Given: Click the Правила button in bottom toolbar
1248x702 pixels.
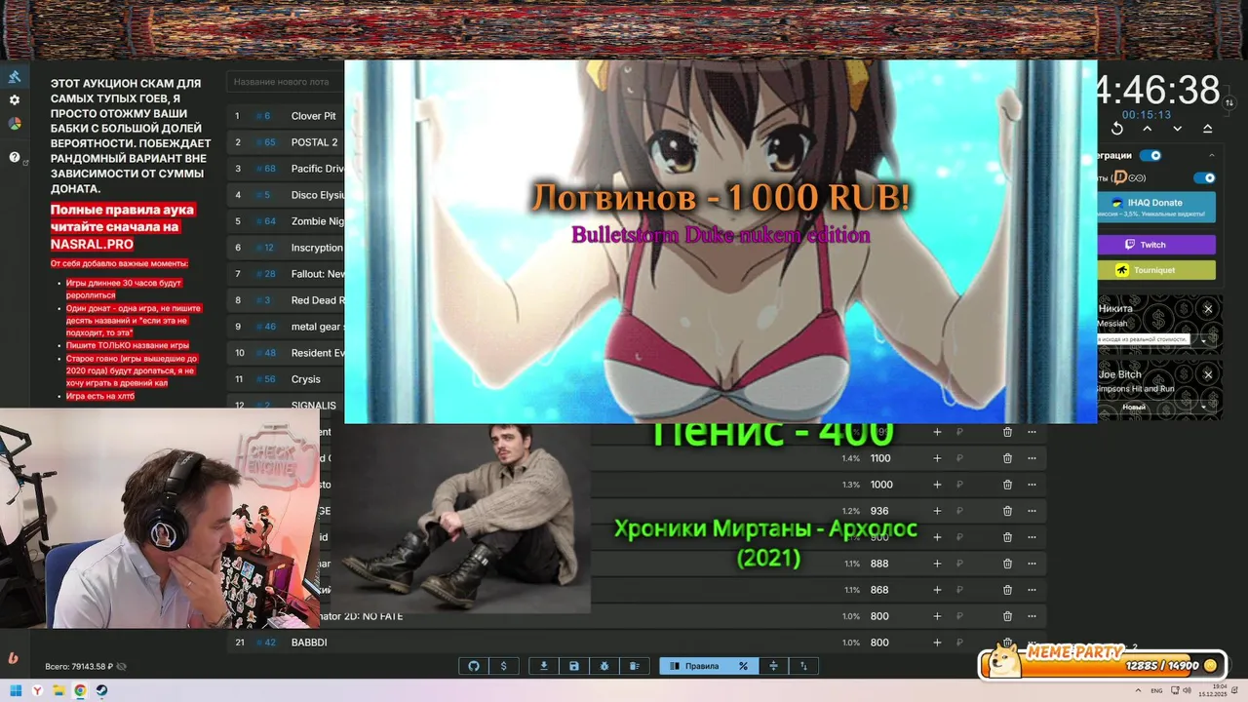Looking at the screenshot, I should click(694, 666).
